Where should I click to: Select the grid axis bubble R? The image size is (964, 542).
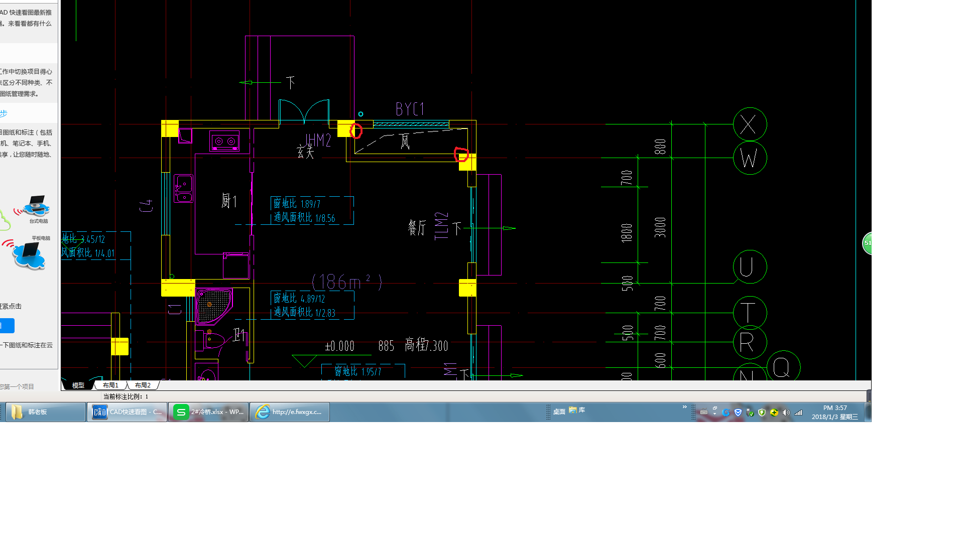(750, 342)
